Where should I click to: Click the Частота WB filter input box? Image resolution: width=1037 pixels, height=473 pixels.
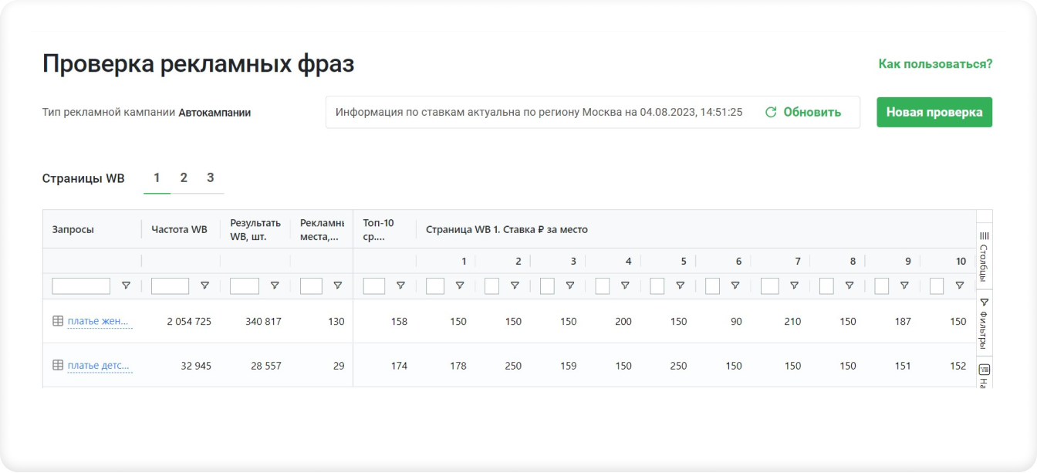click(x=170, y=286)
